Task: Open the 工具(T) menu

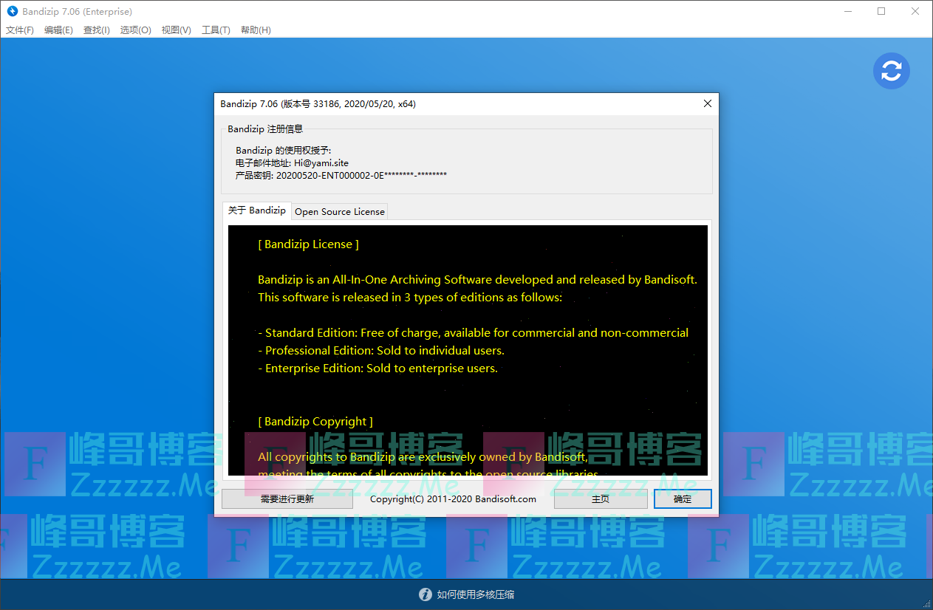Action: tap(216, 30)
